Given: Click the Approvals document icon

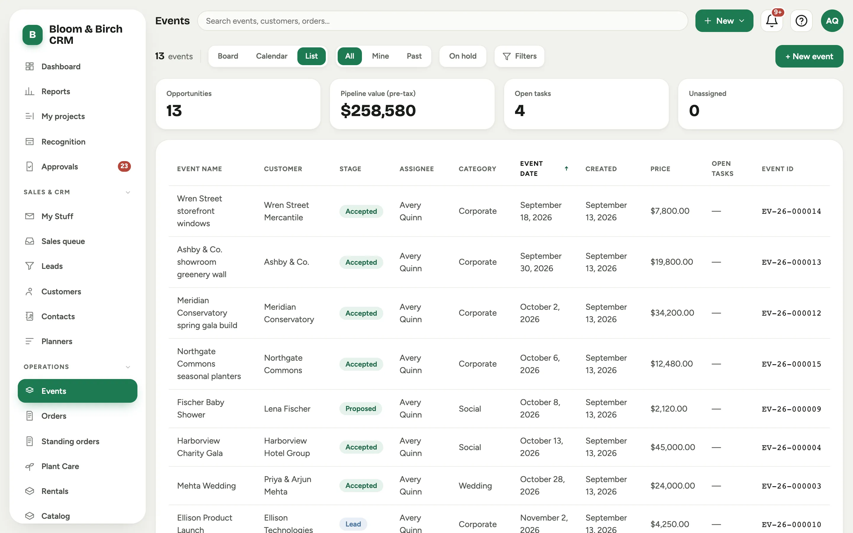Looking at the screenshot, I should pos(30,166).
